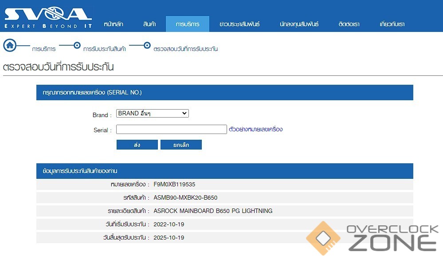Click ข้อมูลการรับประกันสินค้าของท่าน section header
443x260 pixels.
coord(225,171)
